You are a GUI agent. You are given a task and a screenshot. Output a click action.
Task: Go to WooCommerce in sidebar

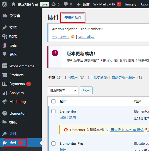(22, 66)
